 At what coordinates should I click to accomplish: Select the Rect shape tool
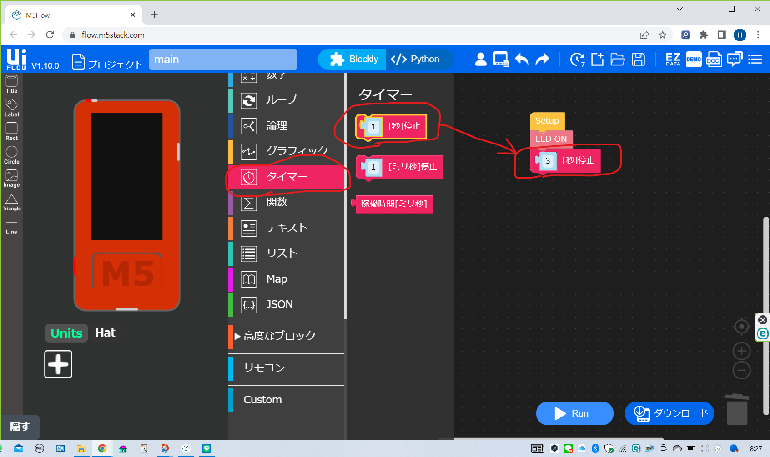tap(12, 132)
